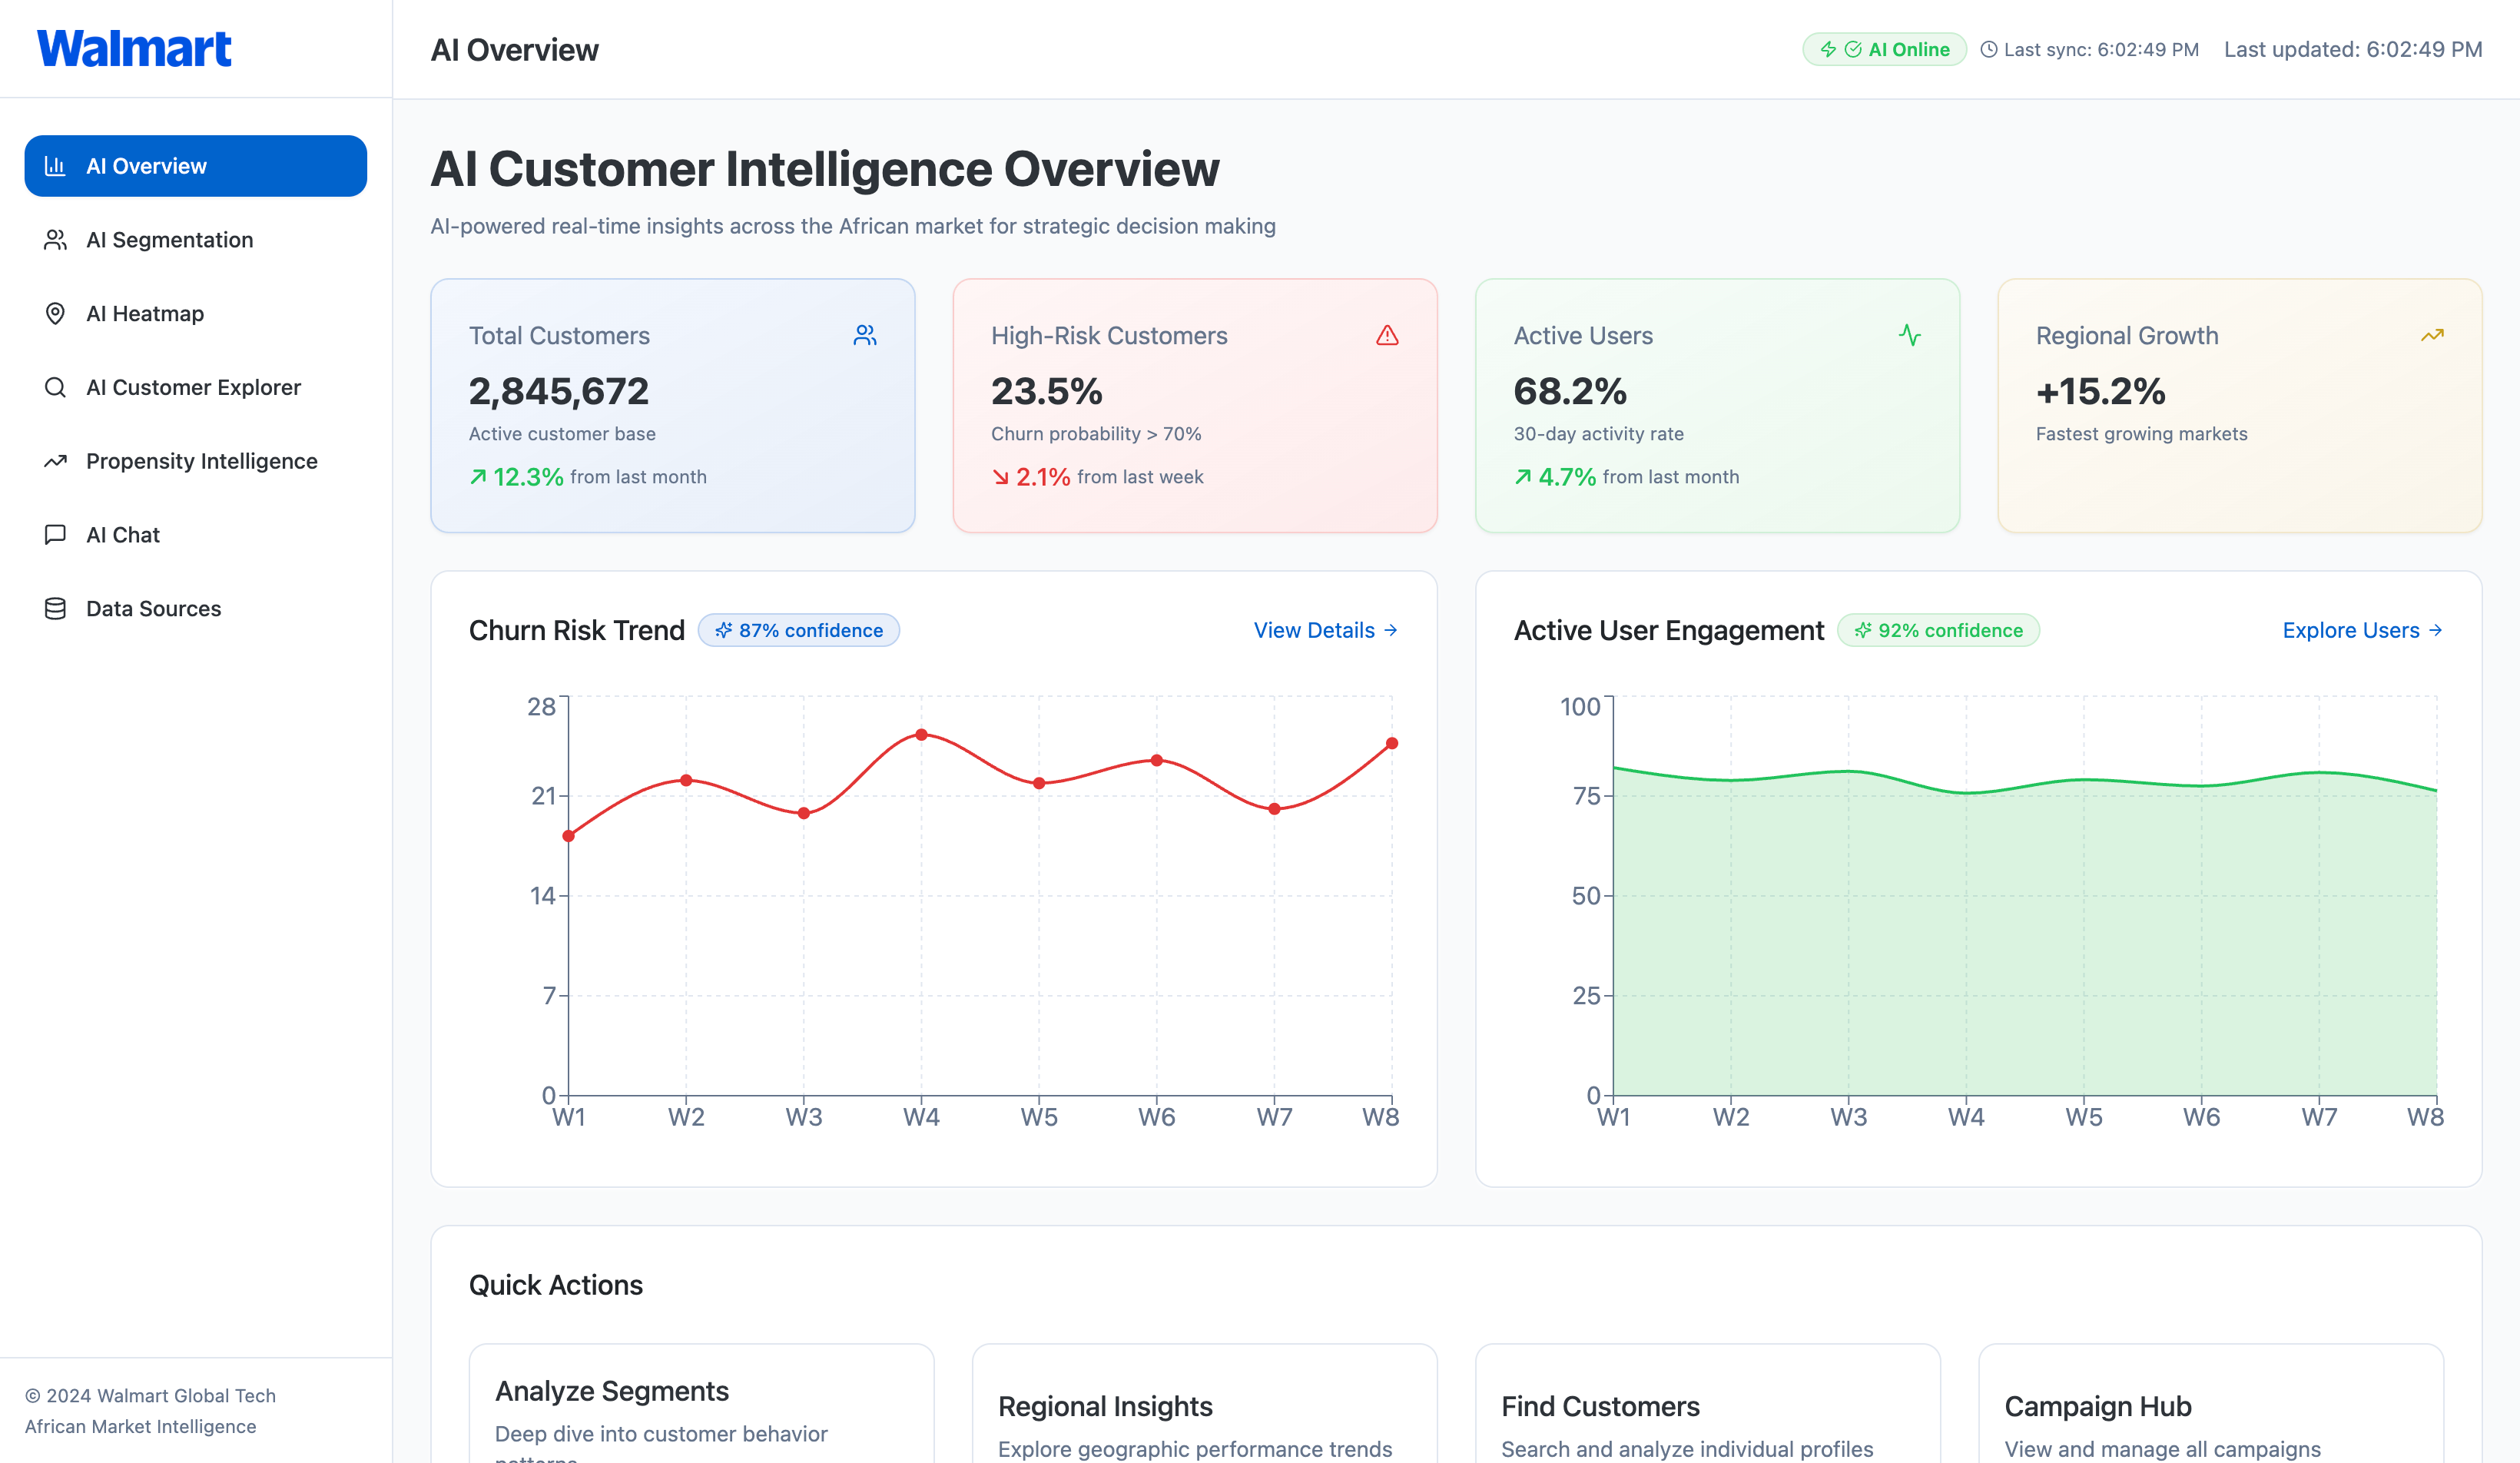Click the 2,845,672 total customers value
The width and height of the screenshot is (2520, 1463).
[x=559, y=391]
